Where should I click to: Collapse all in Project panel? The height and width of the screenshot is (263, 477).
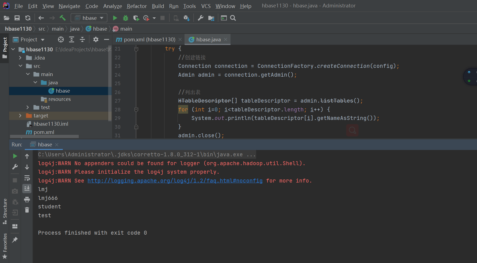click(82, 39)
